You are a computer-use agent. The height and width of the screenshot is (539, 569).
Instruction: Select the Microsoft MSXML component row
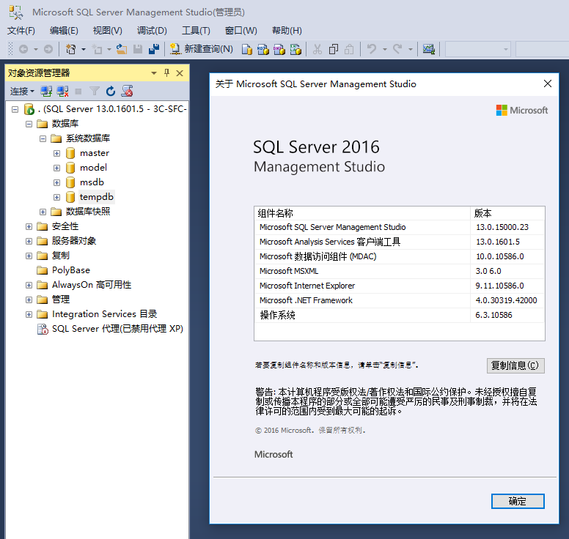pos(289,271)
